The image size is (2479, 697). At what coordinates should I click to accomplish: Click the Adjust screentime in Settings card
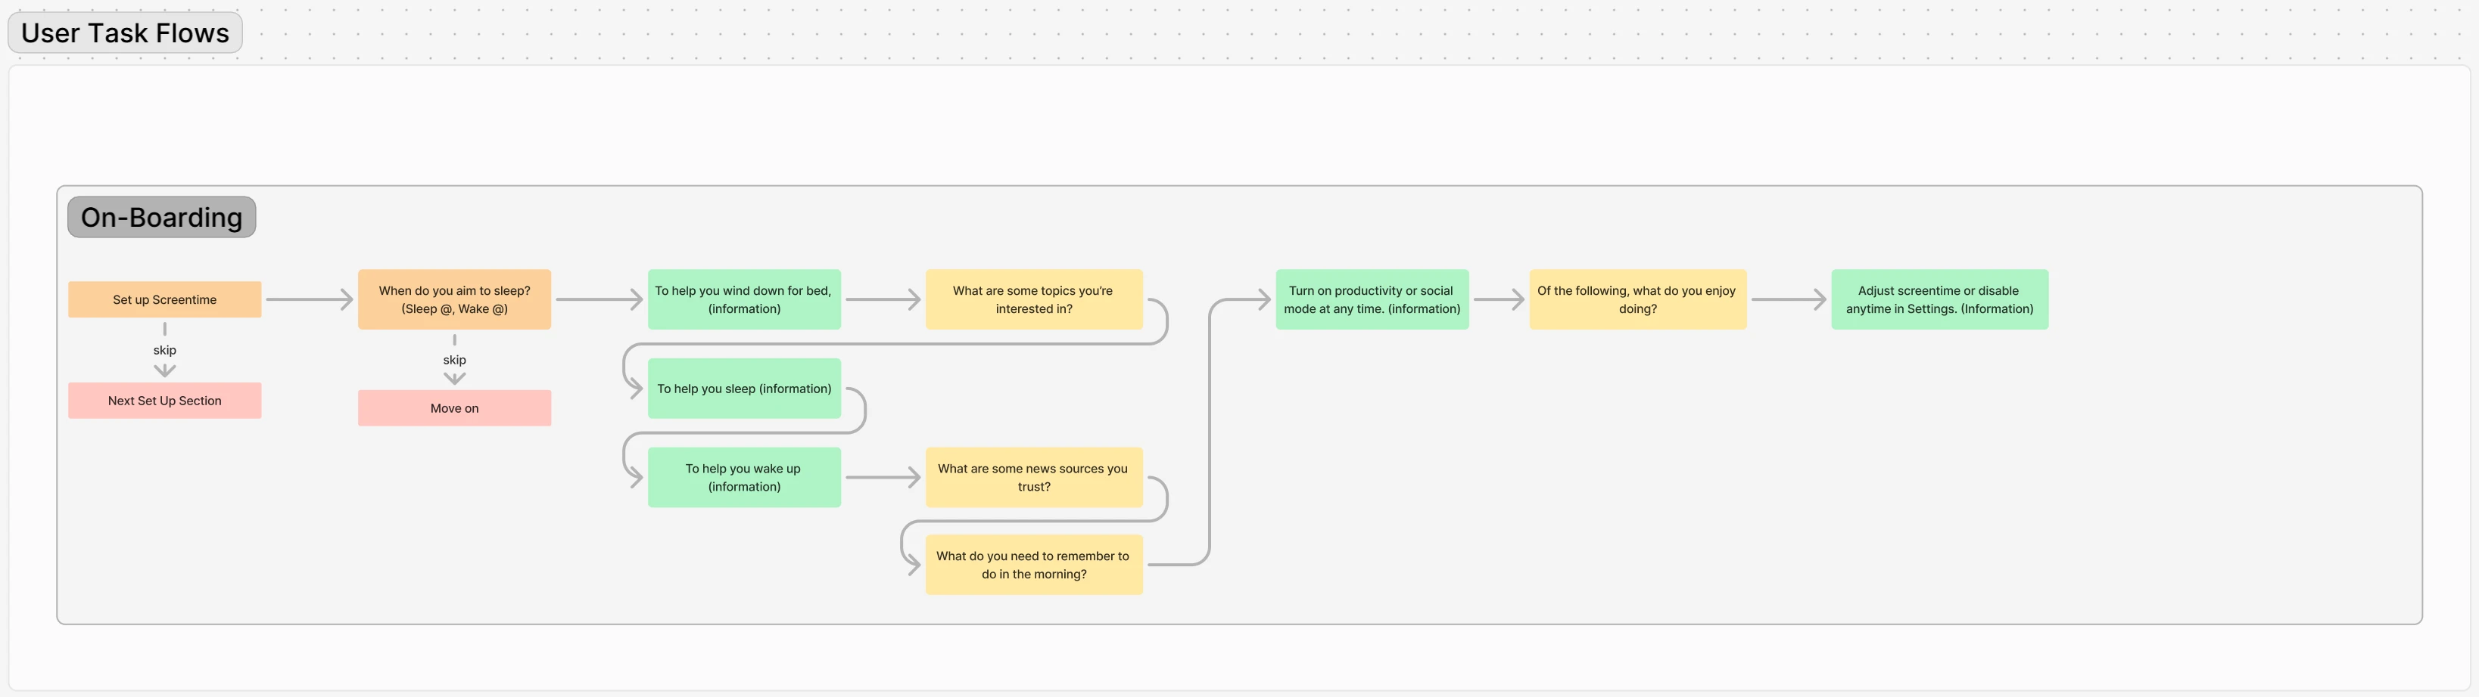point(1939,300)
